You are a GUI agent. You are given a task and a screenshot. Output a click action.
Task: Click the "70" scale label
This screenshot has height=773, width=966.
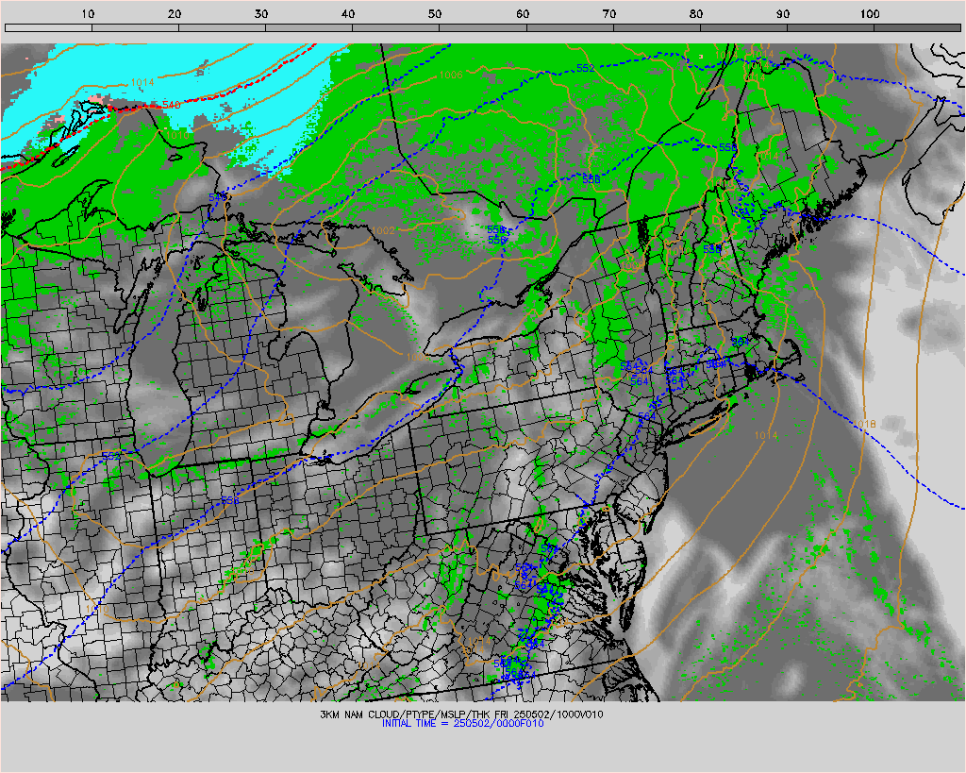pyautogui.click(x=609, y=13)
